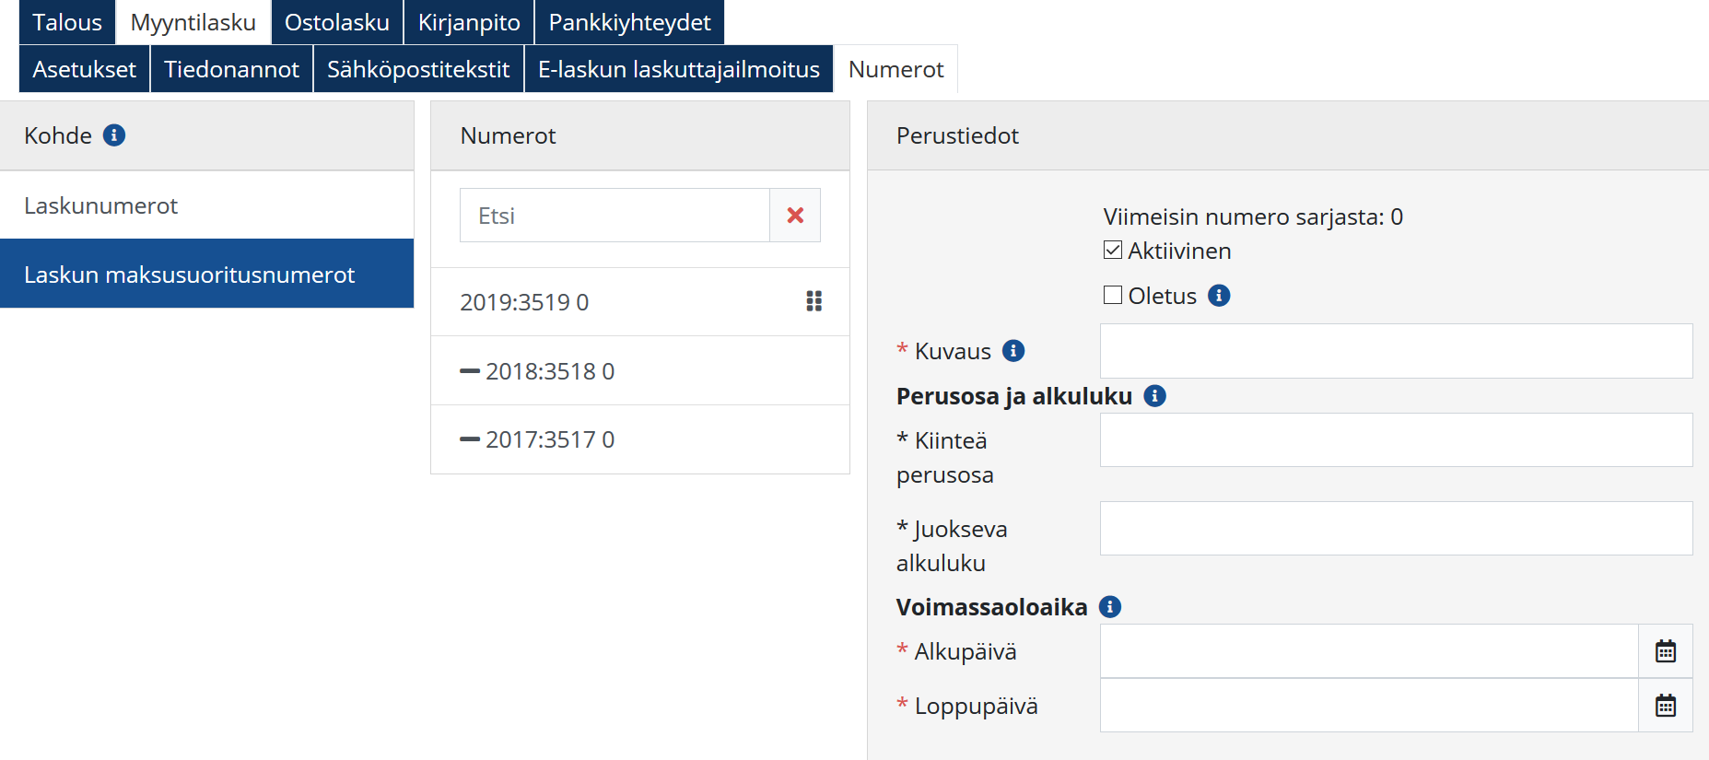This screenshot has height=760, width=1709.
Task: Enable the Oletus checkbox
Action: click(1113, 296)
